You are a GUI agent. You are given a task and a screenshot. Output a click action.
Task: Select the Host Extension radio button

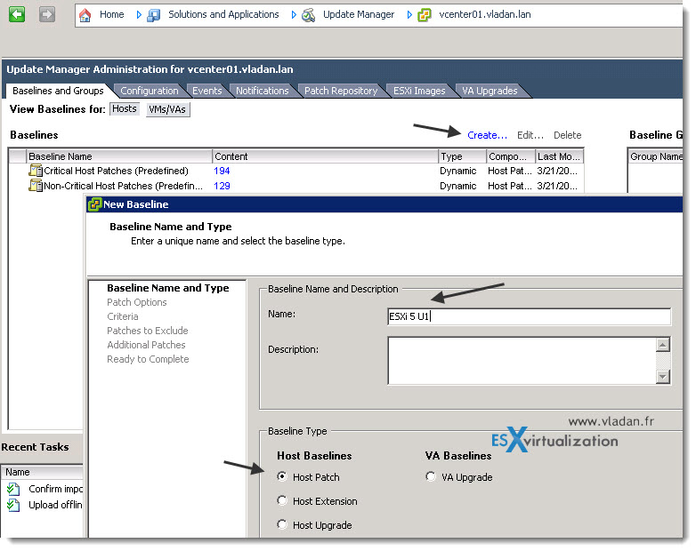point(282,500)
